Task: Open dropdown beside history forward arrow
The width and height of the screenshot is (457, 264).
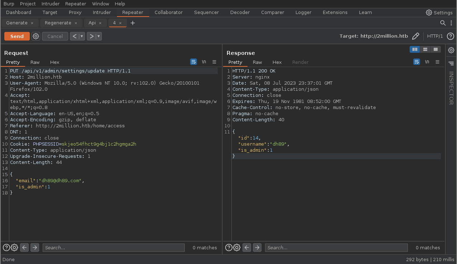Action: point(99,36)
